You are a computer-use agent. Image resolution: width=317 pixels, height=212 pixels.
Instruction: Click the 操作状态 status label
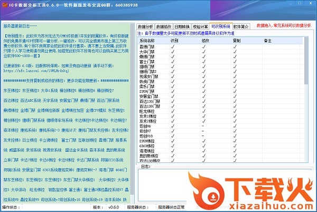pos(11,207)
